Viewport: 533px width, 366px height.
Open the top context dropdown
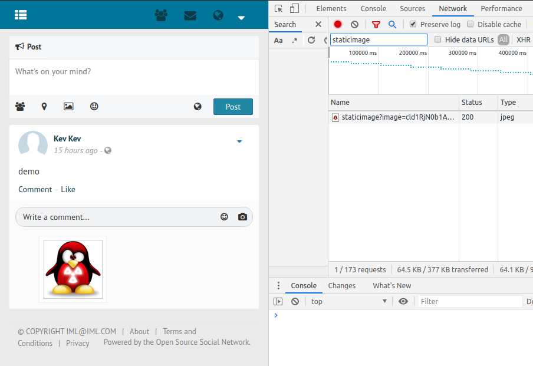(x=349, y=301)
